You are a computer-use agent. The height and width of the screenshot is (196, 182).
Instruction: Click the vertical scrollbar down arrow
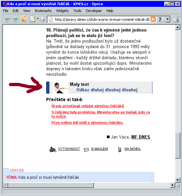[x=178, y=180]
